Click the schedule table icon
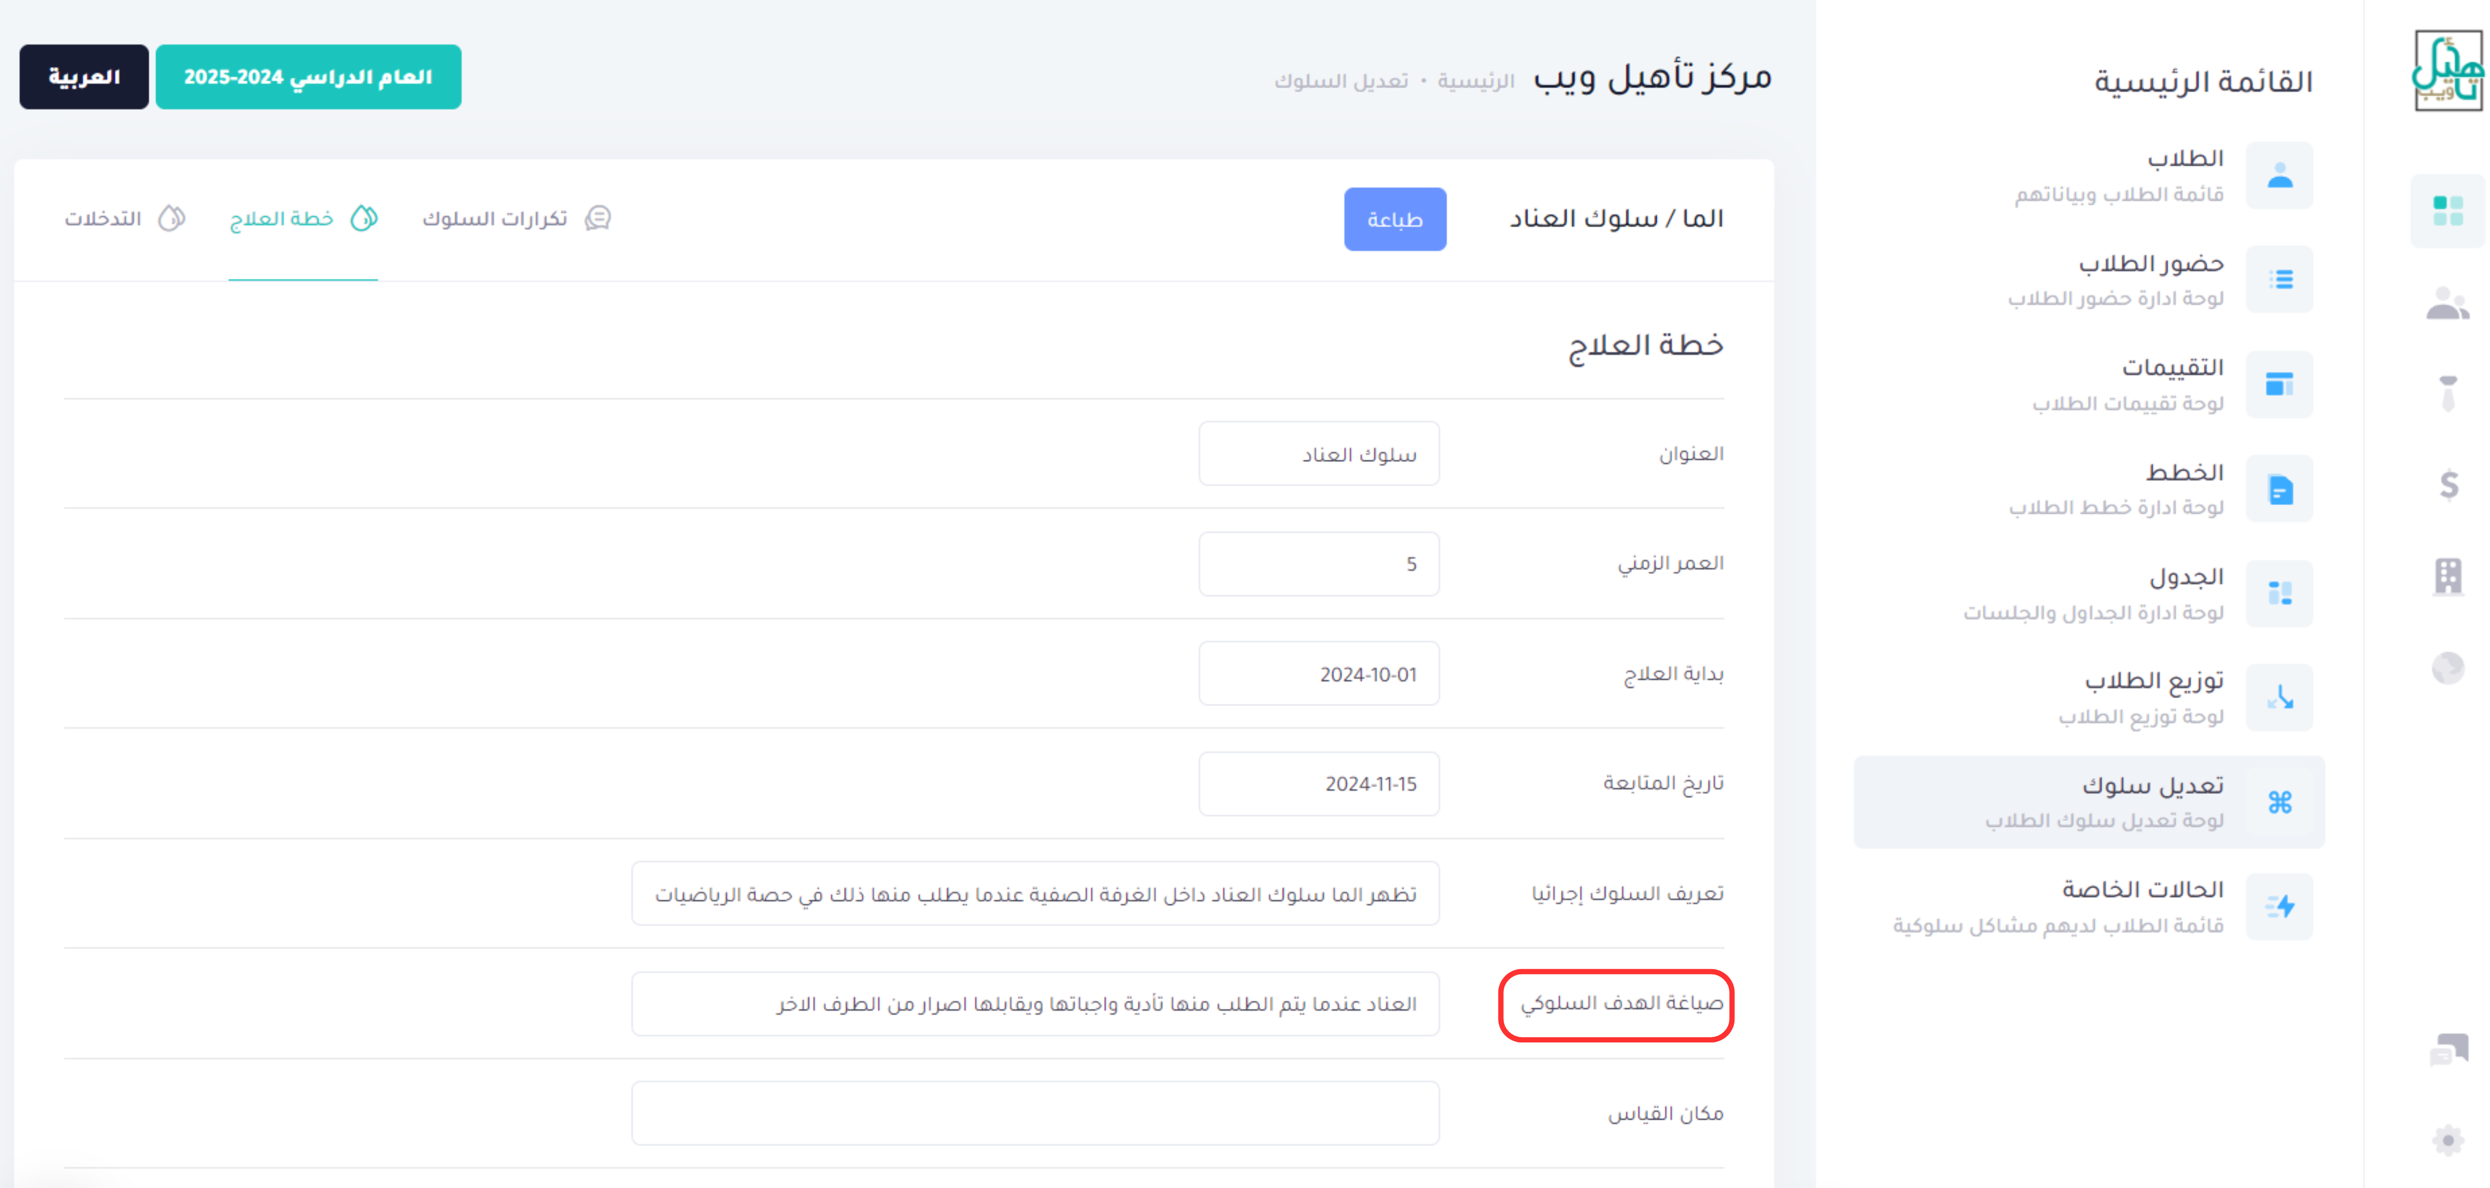Screen dimensions: 2490x1188 2279,593
